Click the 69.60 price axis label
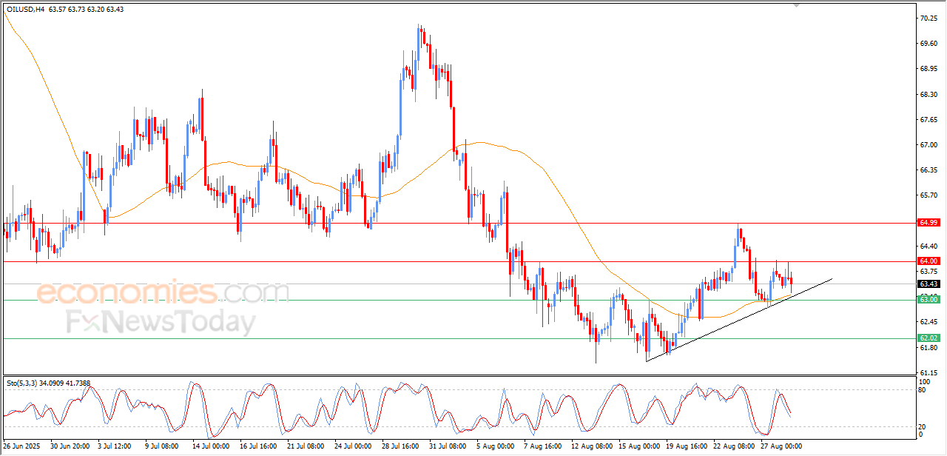Screen dimensions: 947x456 (x=928, y=44)
